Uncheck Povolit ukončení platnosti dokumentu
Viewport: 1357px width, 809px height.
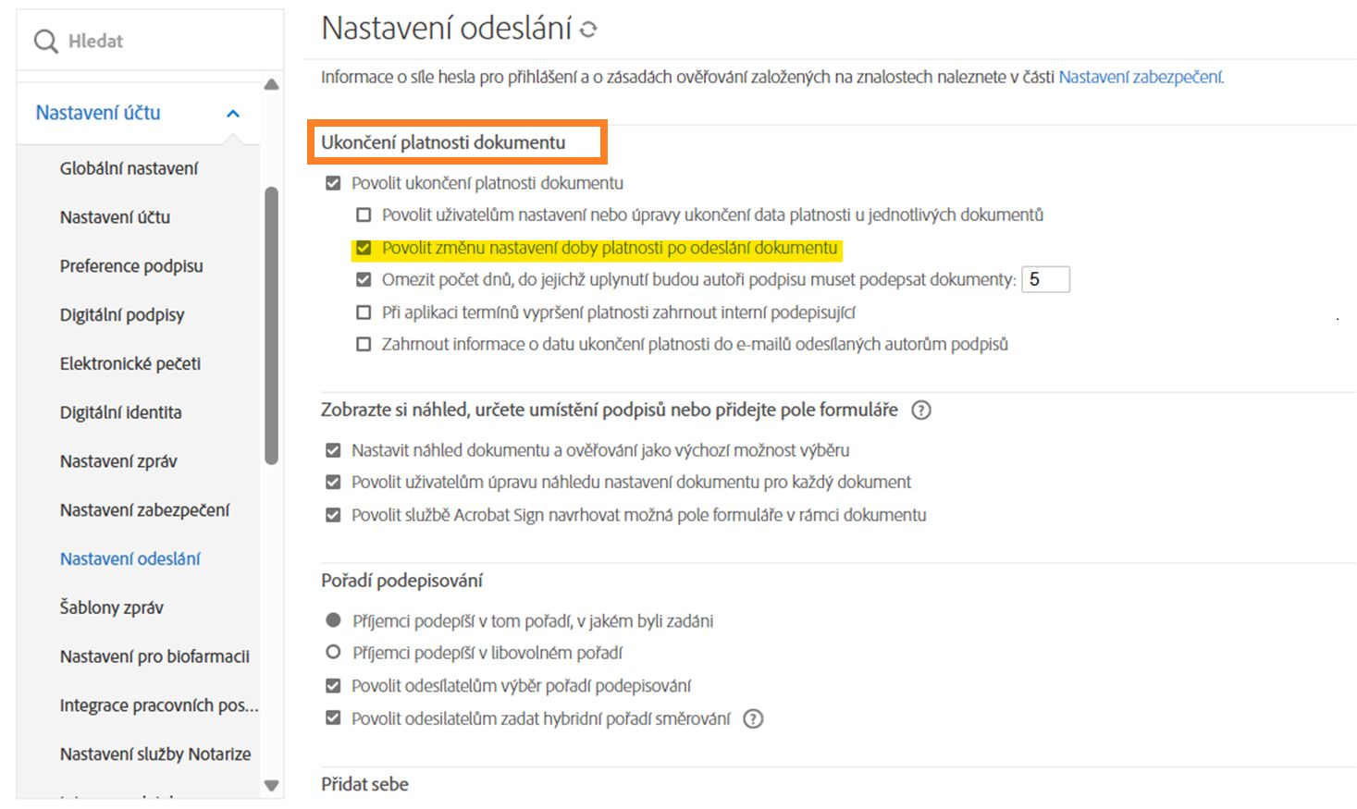[x=333, y=183]
